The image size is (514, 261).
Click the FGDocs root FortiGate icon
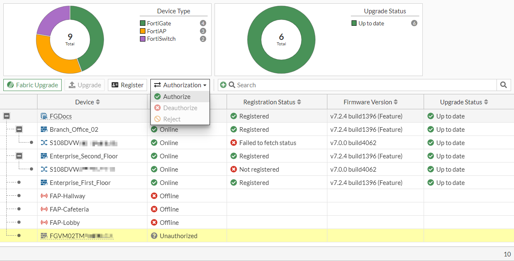[x=44, y=116]
